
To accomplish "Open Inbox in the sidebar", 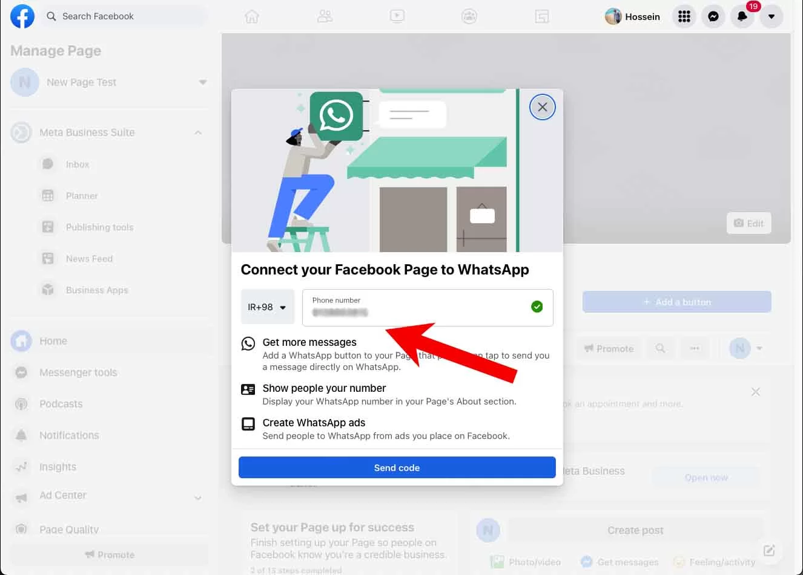I will point(78,164).
